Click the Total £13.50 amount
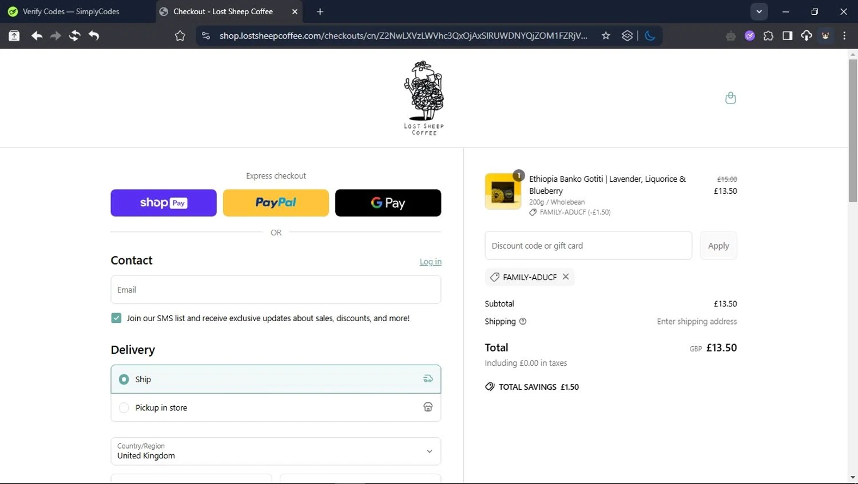This screenshot has height=484, width=858. click(722, 347)
